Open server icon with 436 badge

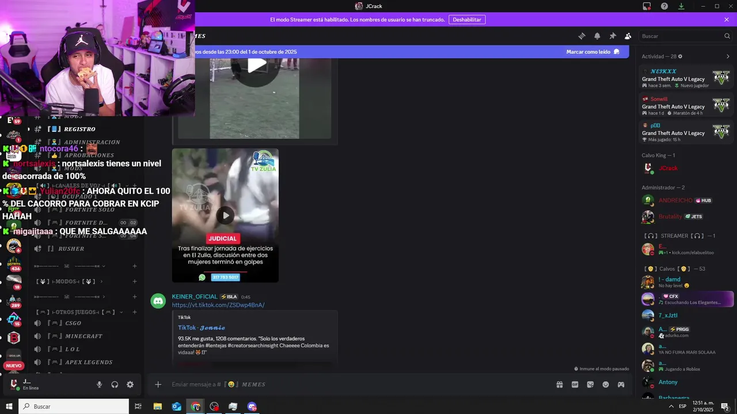point(14,264)
